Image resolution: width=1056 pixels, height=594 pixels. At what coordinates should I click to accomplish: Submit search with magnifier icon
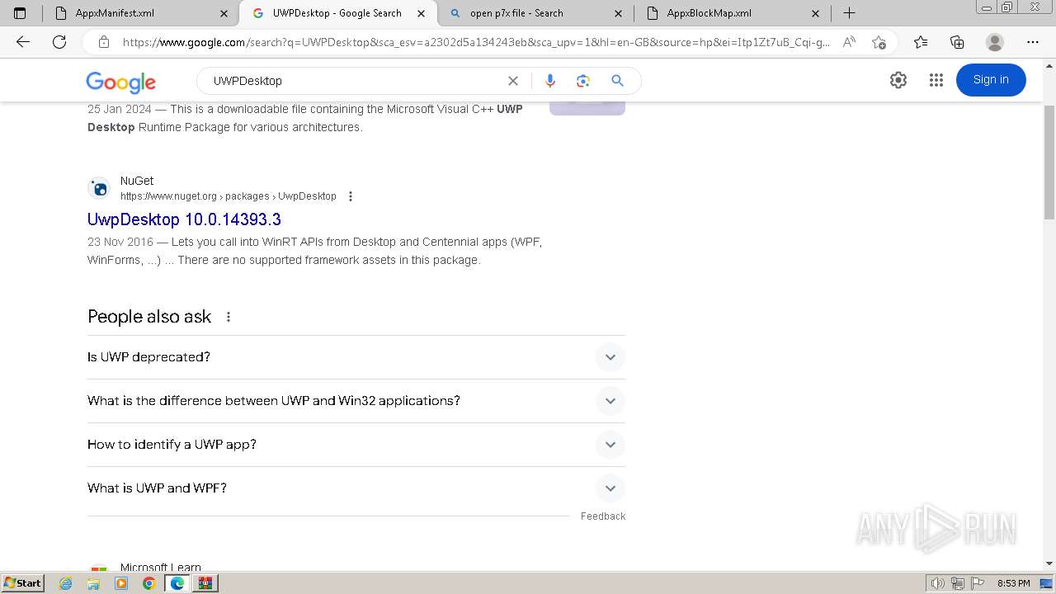point(617,81)
